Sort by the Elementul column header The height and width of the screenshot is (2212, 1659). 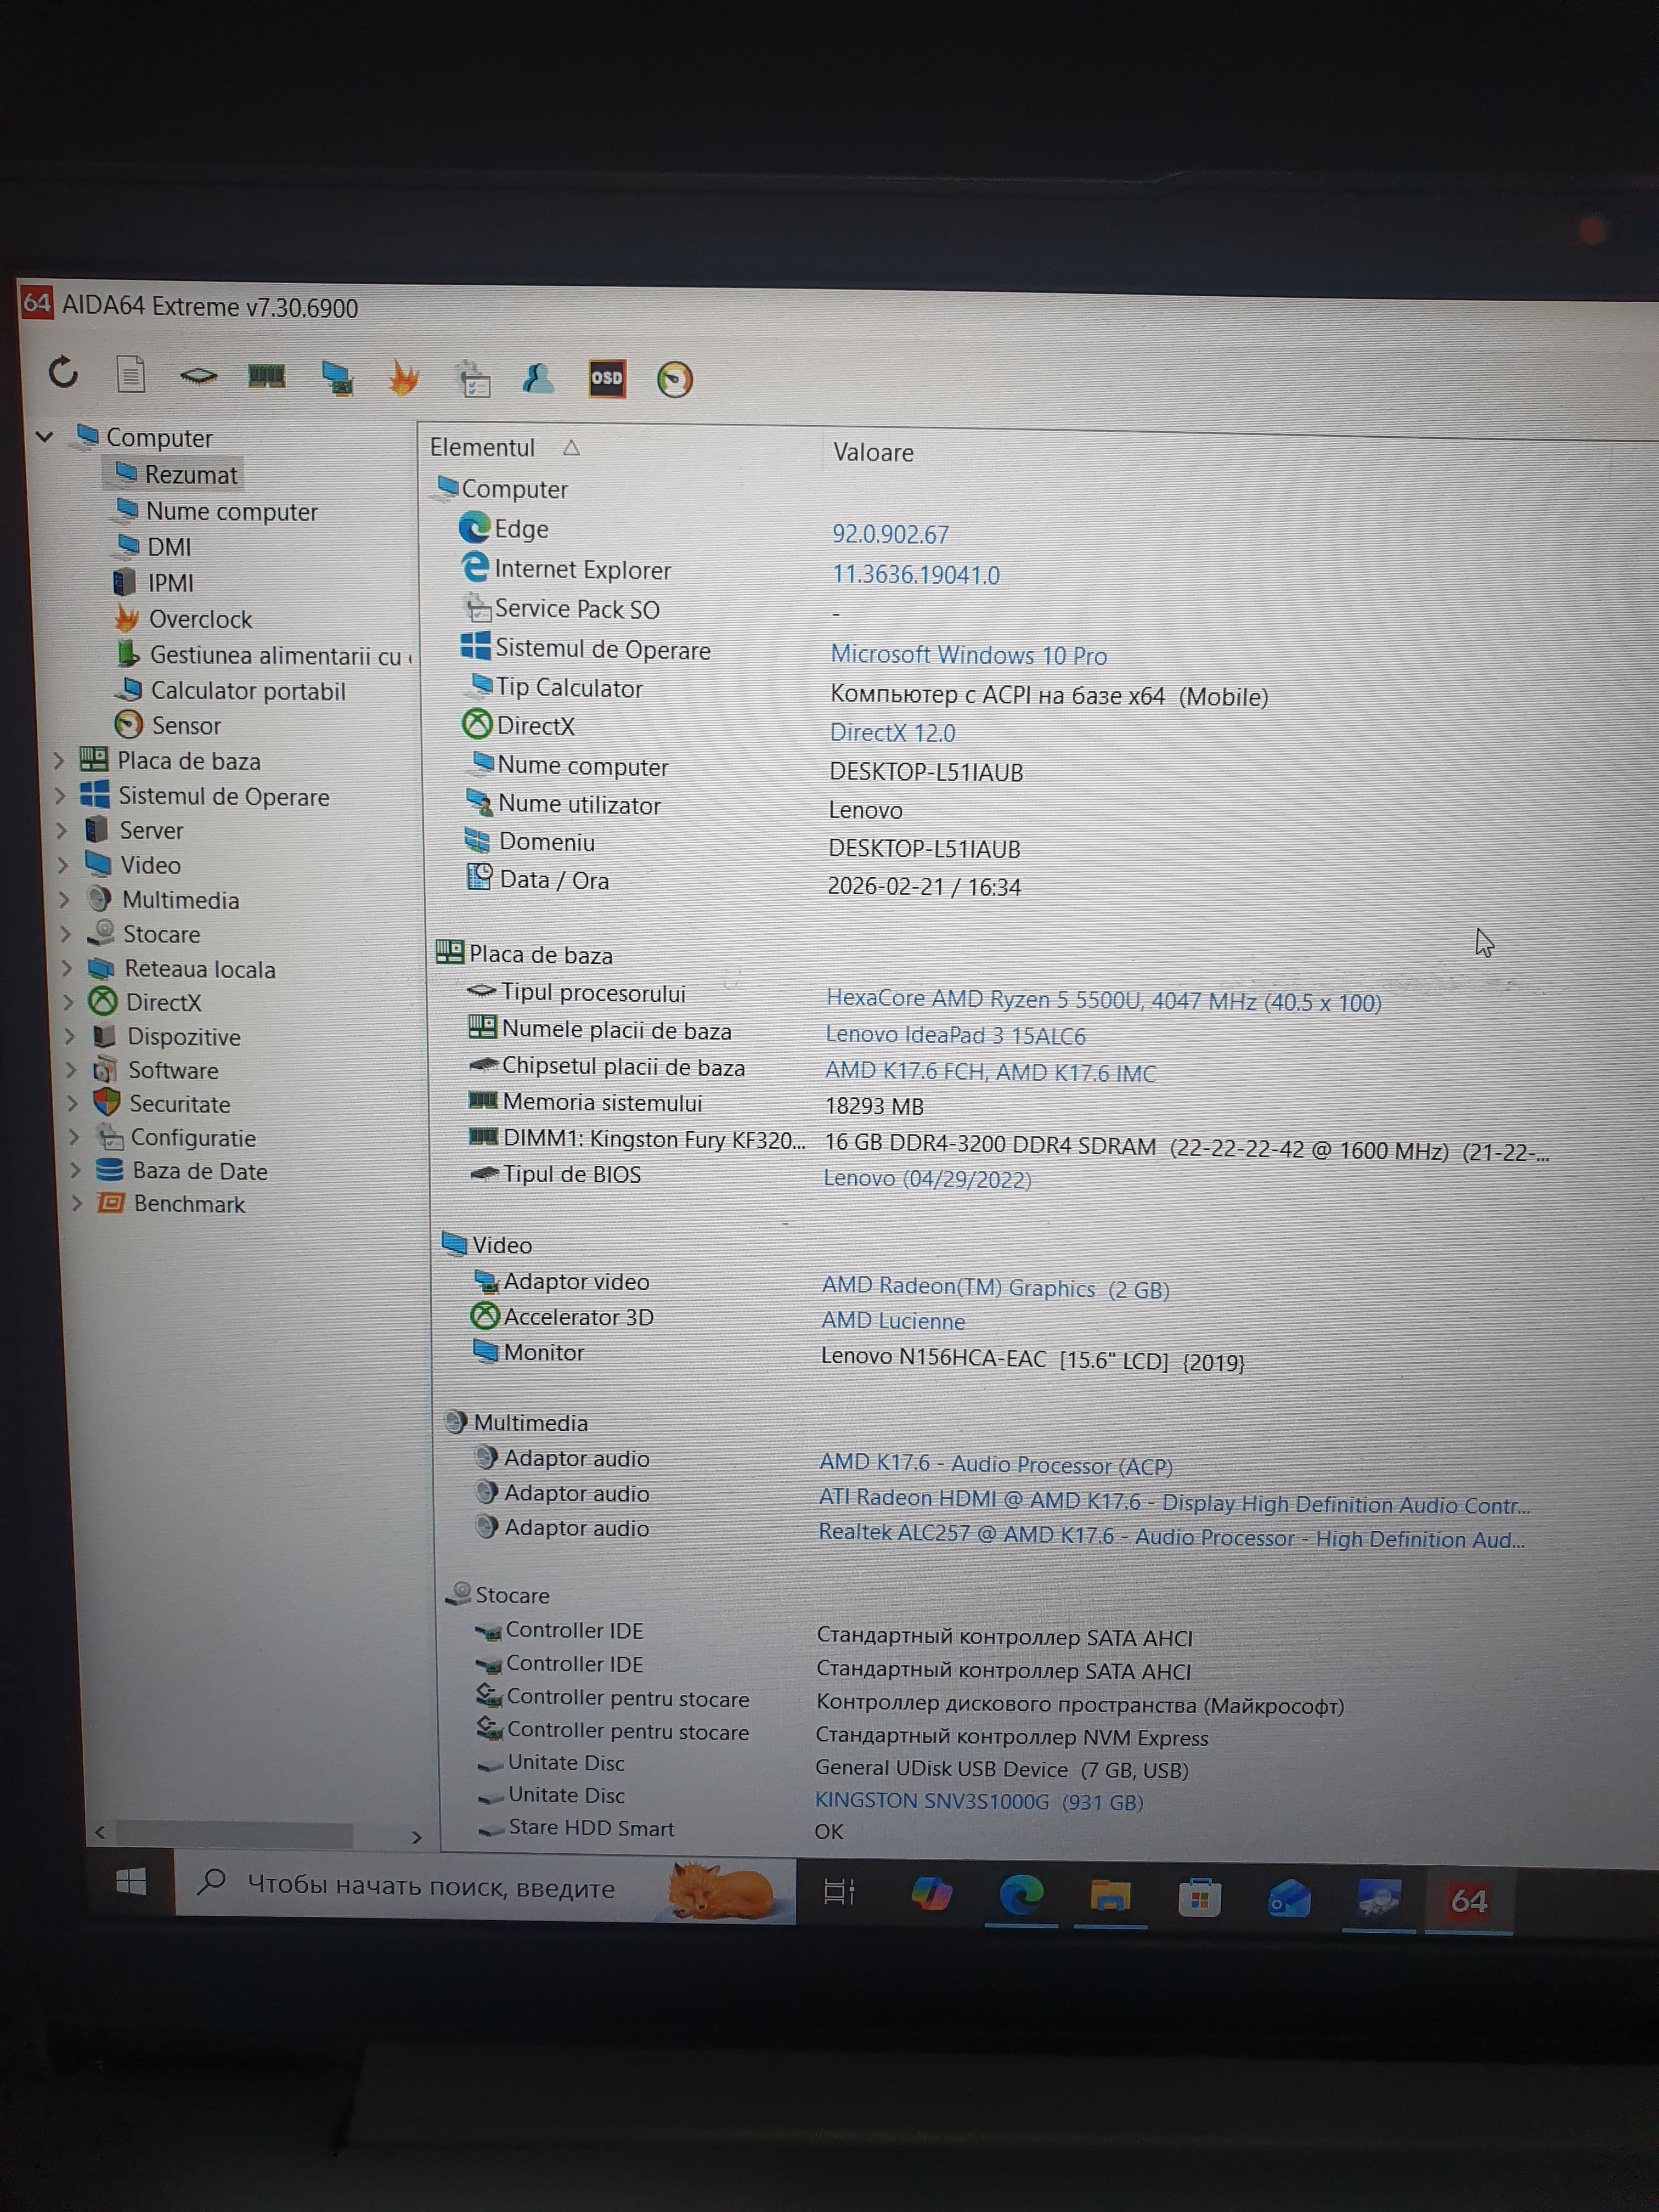(x=483, y=447)
